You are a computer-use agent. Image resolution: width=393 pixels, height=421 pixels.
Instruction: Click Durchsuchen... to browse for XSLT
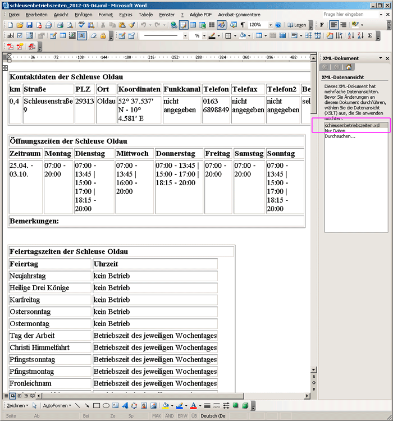click(340, 136)
